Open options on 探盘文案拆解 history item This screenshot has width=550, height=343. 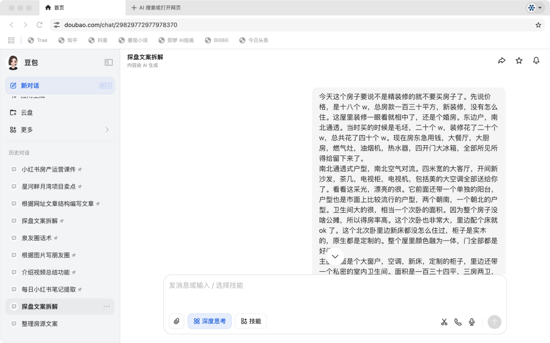107,306
